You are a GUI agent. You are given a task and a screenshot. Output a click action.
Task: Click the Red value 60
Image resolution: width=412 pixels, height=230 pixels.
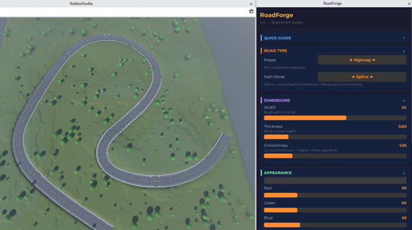click(x=404, y=188)
